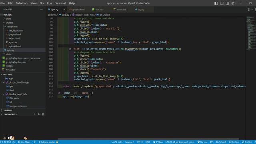Run the Python file with play icon
The image size is (256, 144).
point(249,10)
